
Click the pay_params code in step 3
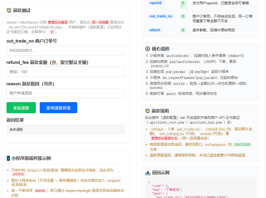[x=175, y=72]
